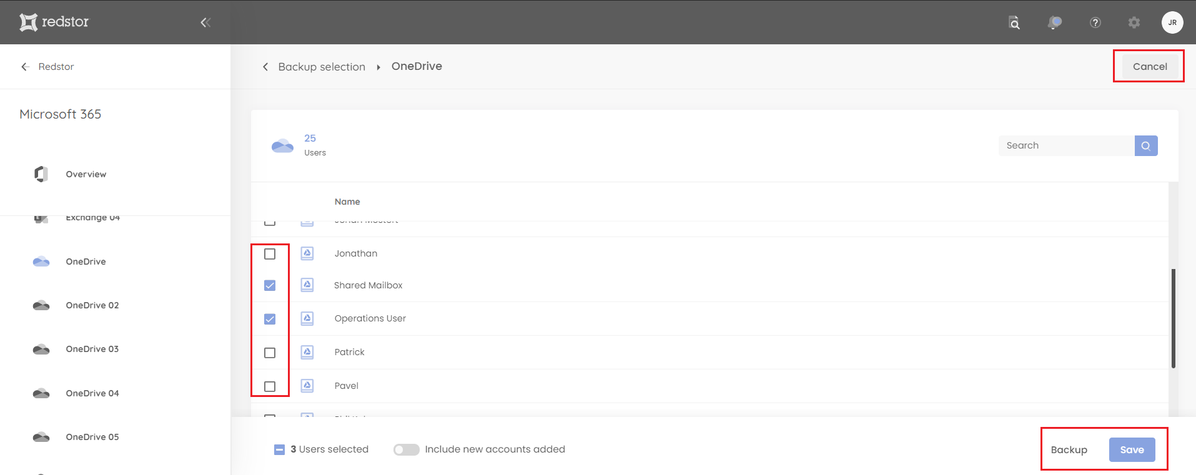Select the Pavel name text
The width and height of the screenshot is (1196, 475).
pos(347,386)
